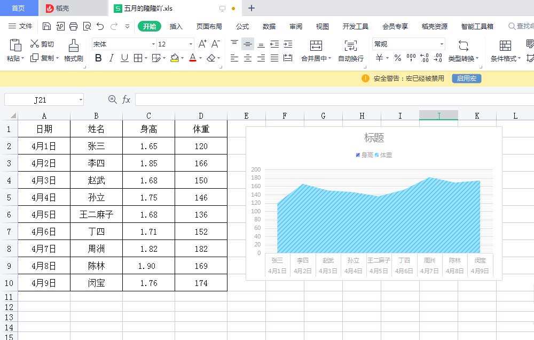Open the 公式 Formulas tab

tap(242, 26)
